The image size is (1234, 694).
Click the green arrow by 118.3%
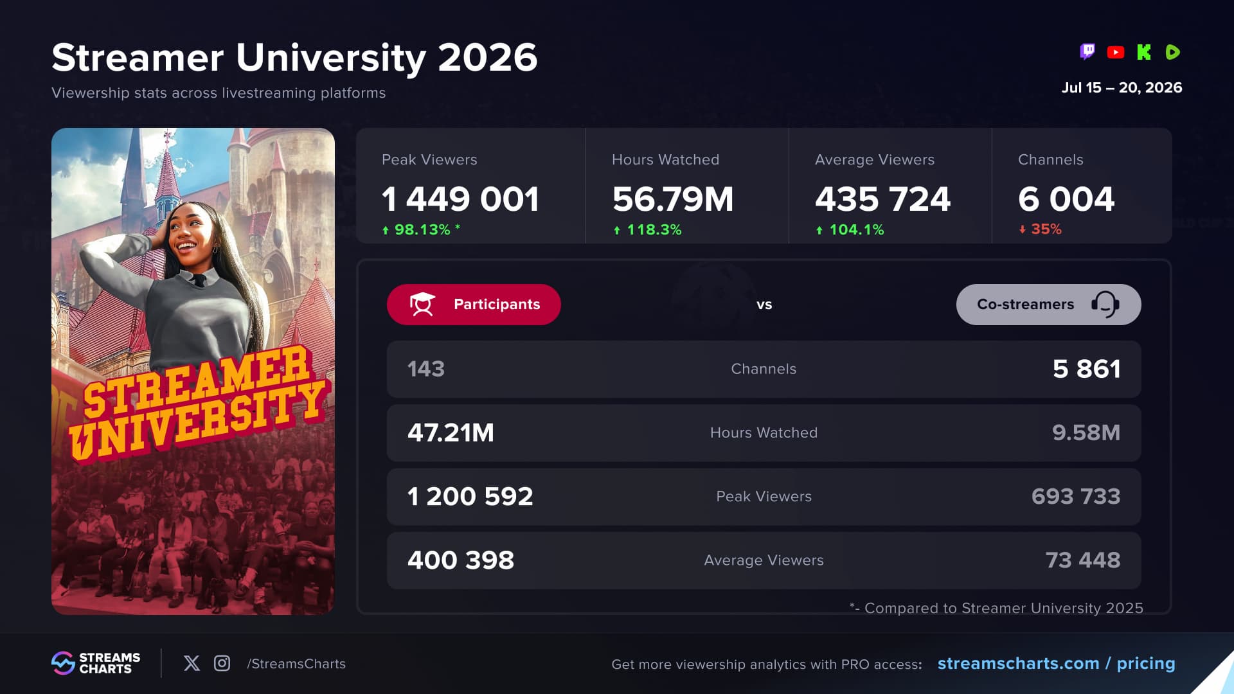[x=617, y=230]
